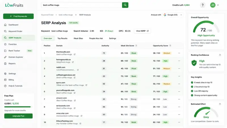The height and width of the screenshot is (128, 227).
Task: Click the Find Keywords button
Action: tap(18, 16)
